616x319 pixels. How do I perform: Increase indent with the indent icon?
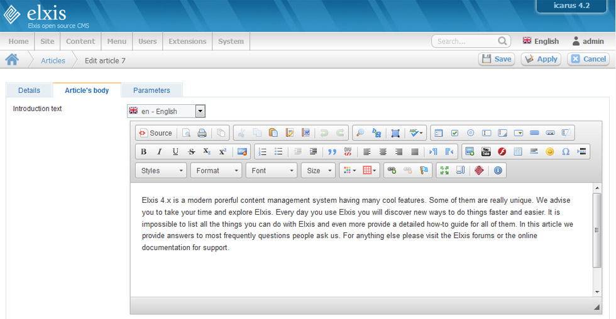pyautogui.click(x=313, y=152)
